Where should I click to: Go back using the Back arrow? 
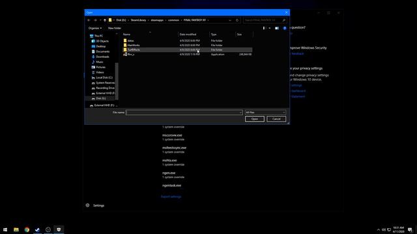pyautogui.click(x=89, y=20)
